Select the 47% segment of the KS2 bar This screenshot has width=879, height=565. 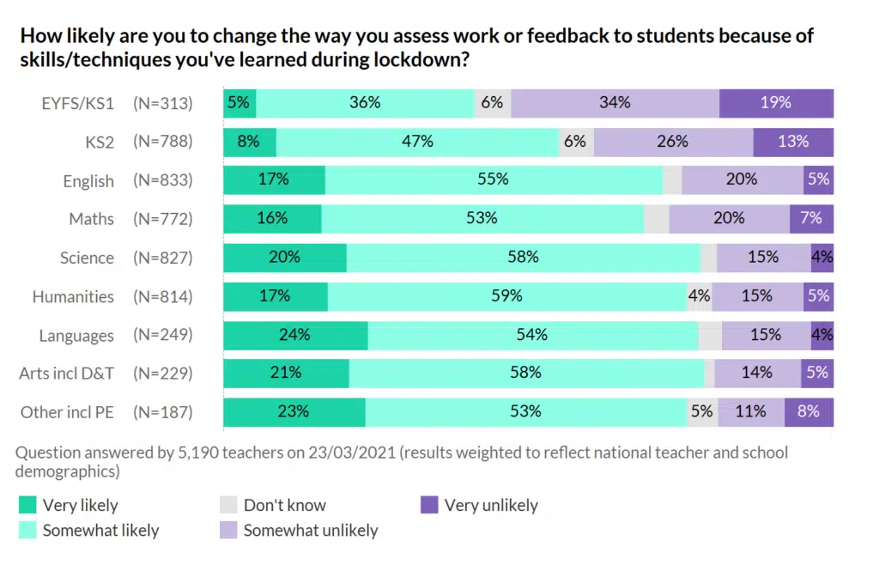(x=417, y=142)
